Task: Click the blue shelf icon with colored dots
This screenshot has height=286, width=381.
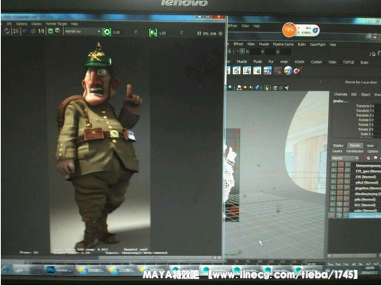Action: click(x=268, y=70)
